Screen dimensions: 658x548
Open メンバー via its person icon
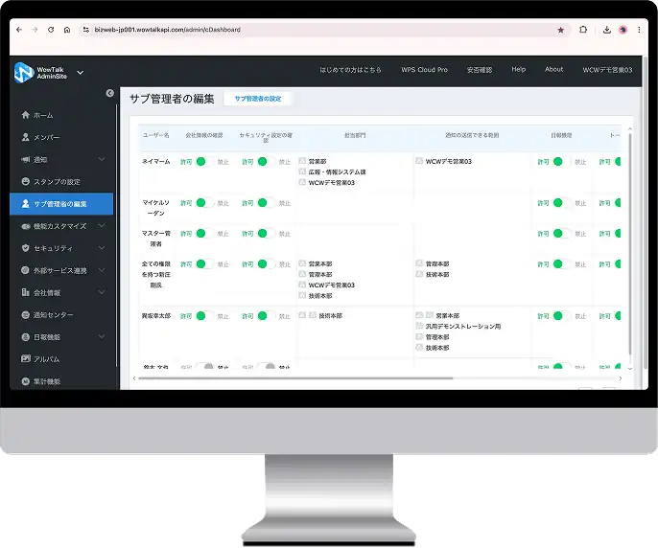26,137
